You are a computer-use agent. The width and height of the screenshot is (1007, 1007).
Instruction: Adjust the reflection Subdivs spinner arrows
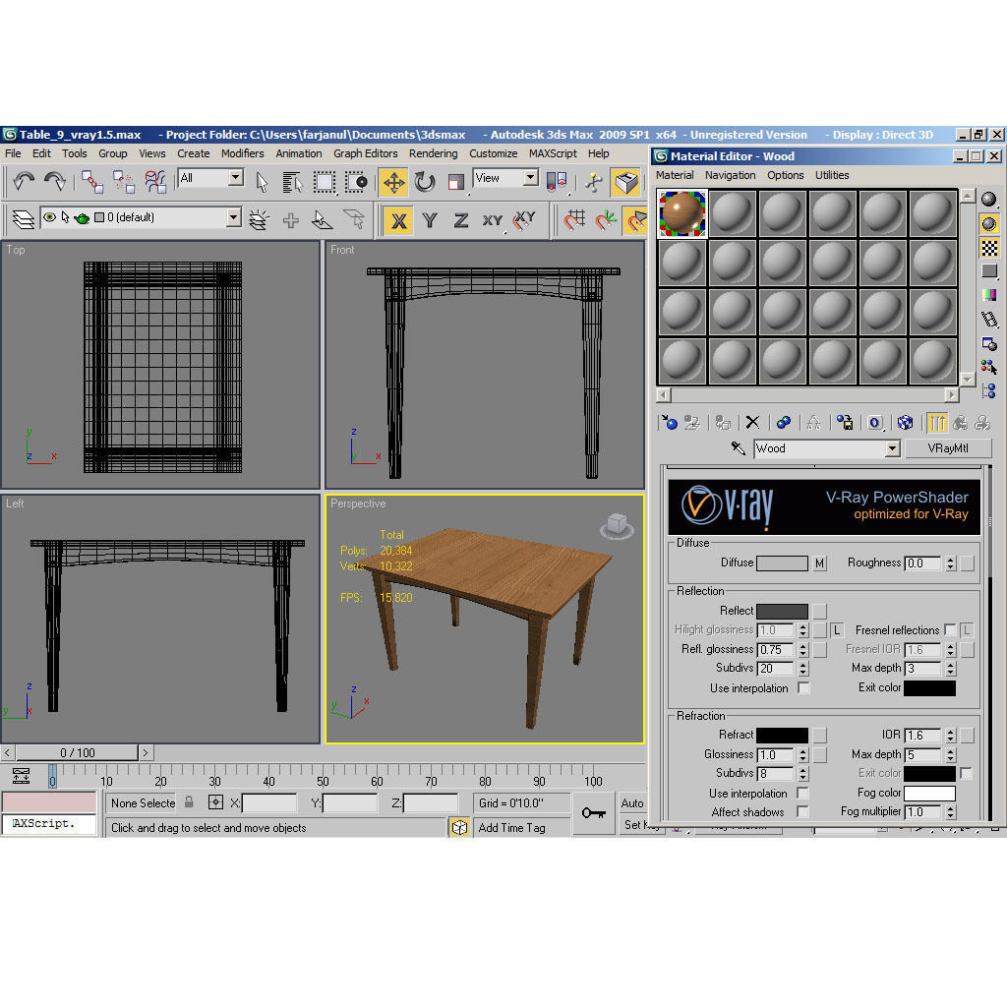802,669
